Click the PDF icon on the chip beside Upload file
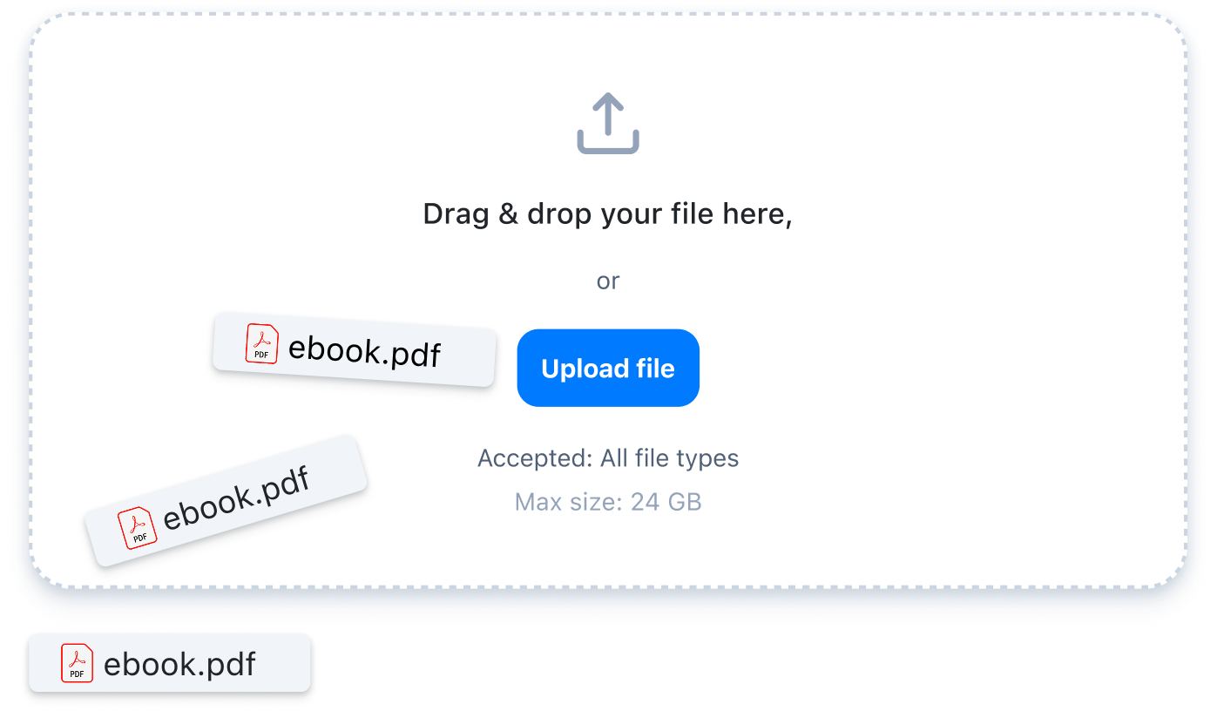This screenshot has width=1217, height=711. pos(261,343)
